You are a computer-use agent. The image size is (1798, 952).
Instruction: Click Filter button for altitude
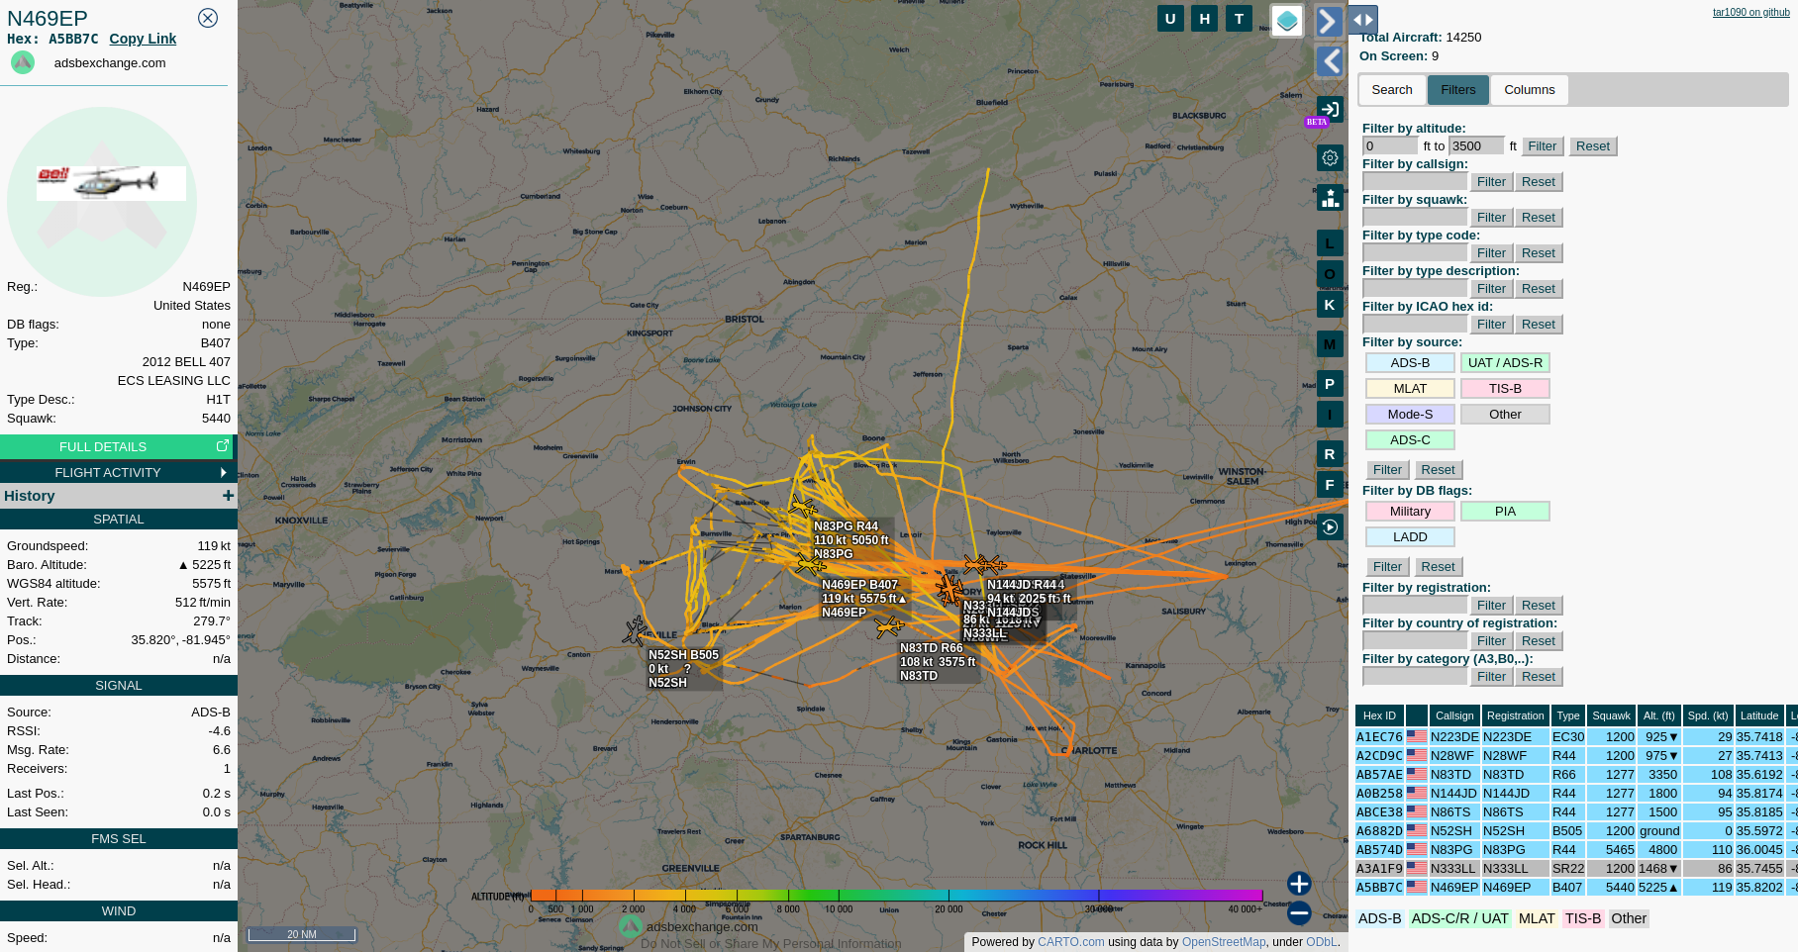click(1543, 146)
